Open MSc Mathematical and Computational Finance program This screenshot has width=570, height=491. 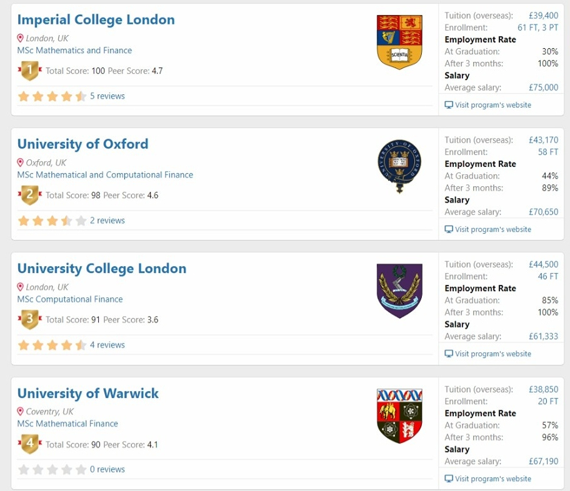coord(105,175)
